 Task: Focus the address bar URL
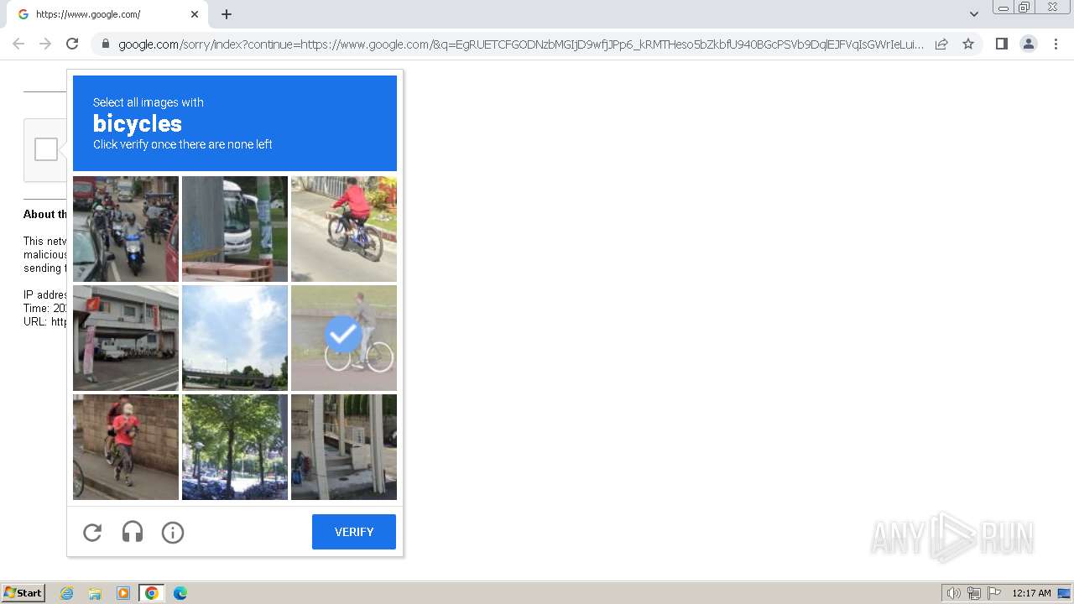[520, 44]
